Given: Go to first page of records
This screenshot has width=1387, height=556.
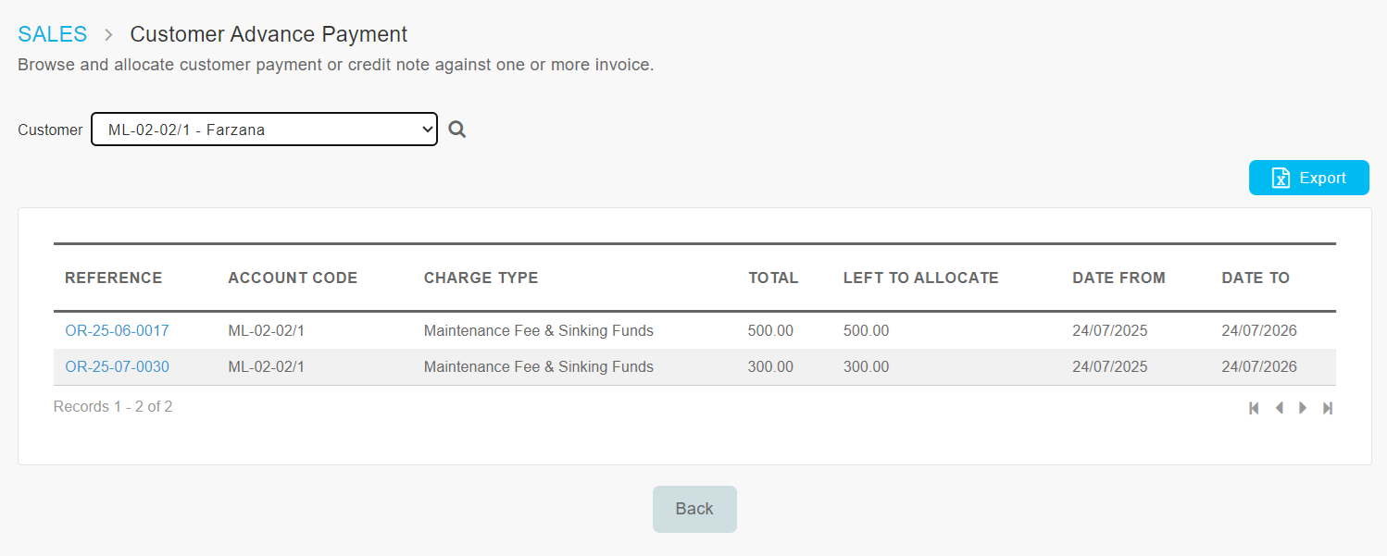Looking at the screenshot, I should point(1254,408).
